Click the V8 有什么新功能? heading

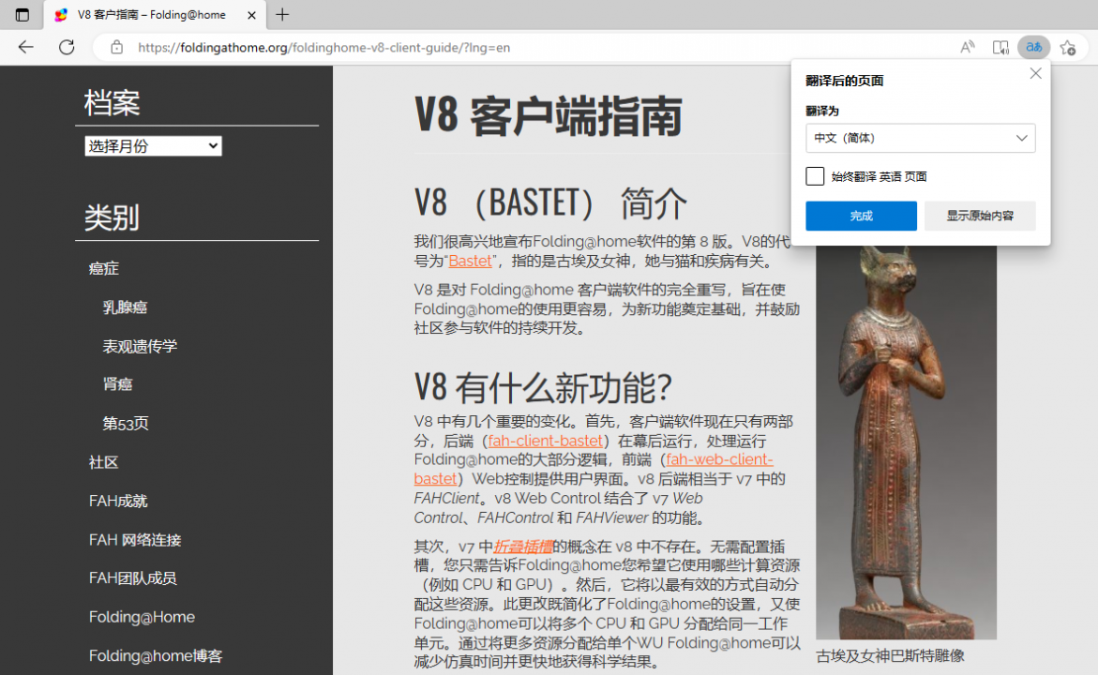543,387
